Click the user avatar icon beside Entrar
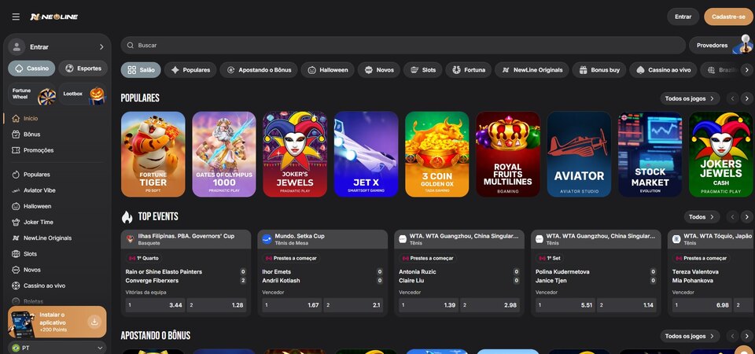Image resolution: width=755 pixels, height=354 pixels. pyautogui.click(x=17, y=46)
